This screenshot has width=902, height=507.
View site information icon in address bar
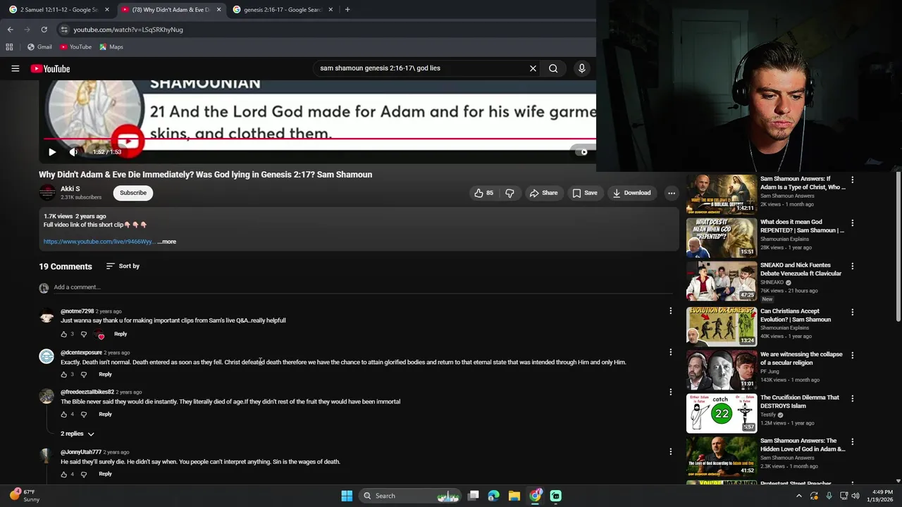(x=64, y=30)
